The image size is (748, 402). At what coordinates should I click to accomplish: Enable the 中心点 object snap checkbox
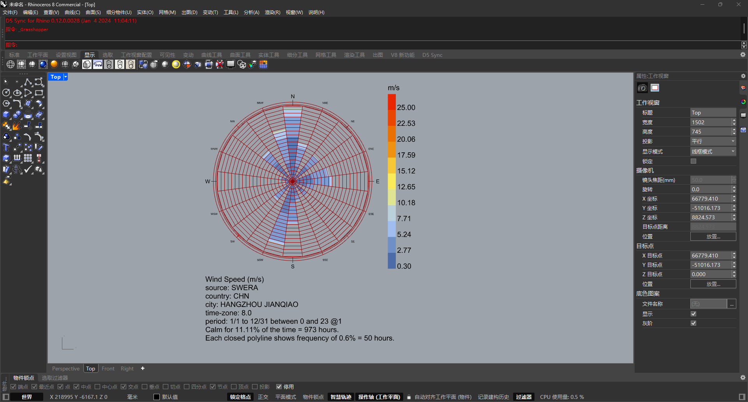[x=97, y=387]
